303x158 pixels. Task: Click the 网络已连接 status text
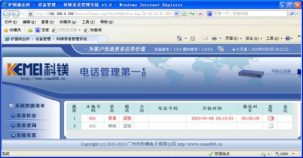point(281,71)
